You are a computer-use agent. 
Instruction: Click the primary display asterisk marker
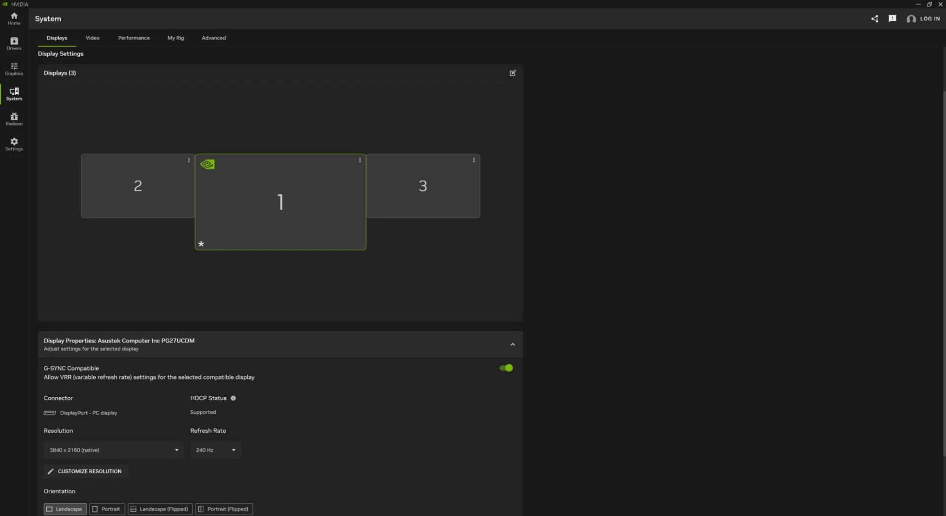201,244
